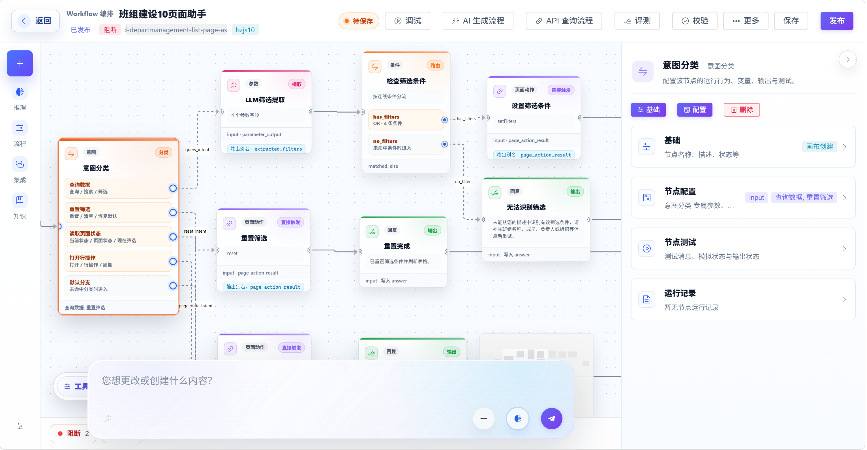The image size is (867, 450).
Task: Click the send paper-plane button in chat box
Action: pyautogui.click(x=552, y=419)
